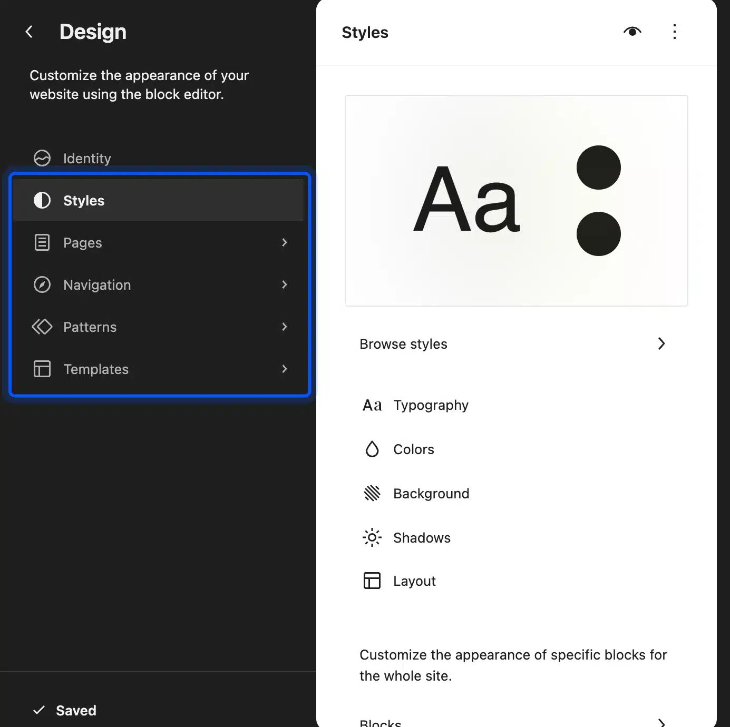
Task: Expand Templates with its chevron arrow
Action: (285, 369)
